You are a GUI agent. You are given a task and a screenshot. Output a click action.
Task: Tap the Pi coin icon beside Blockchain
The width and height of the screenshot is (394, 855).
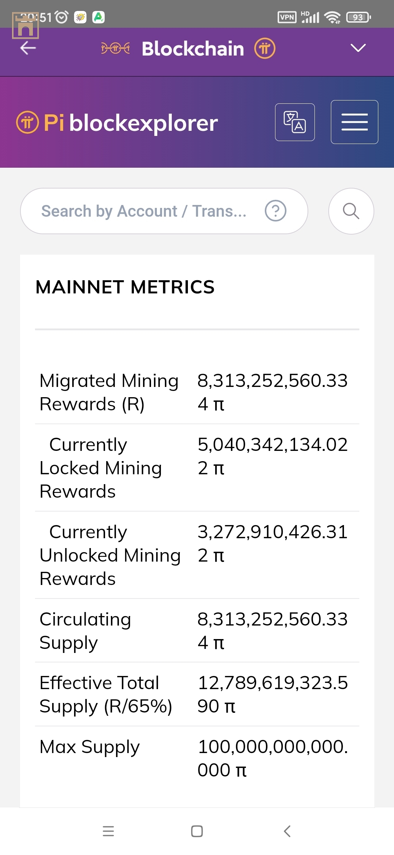pyautogui.click(x=264, y=48)
